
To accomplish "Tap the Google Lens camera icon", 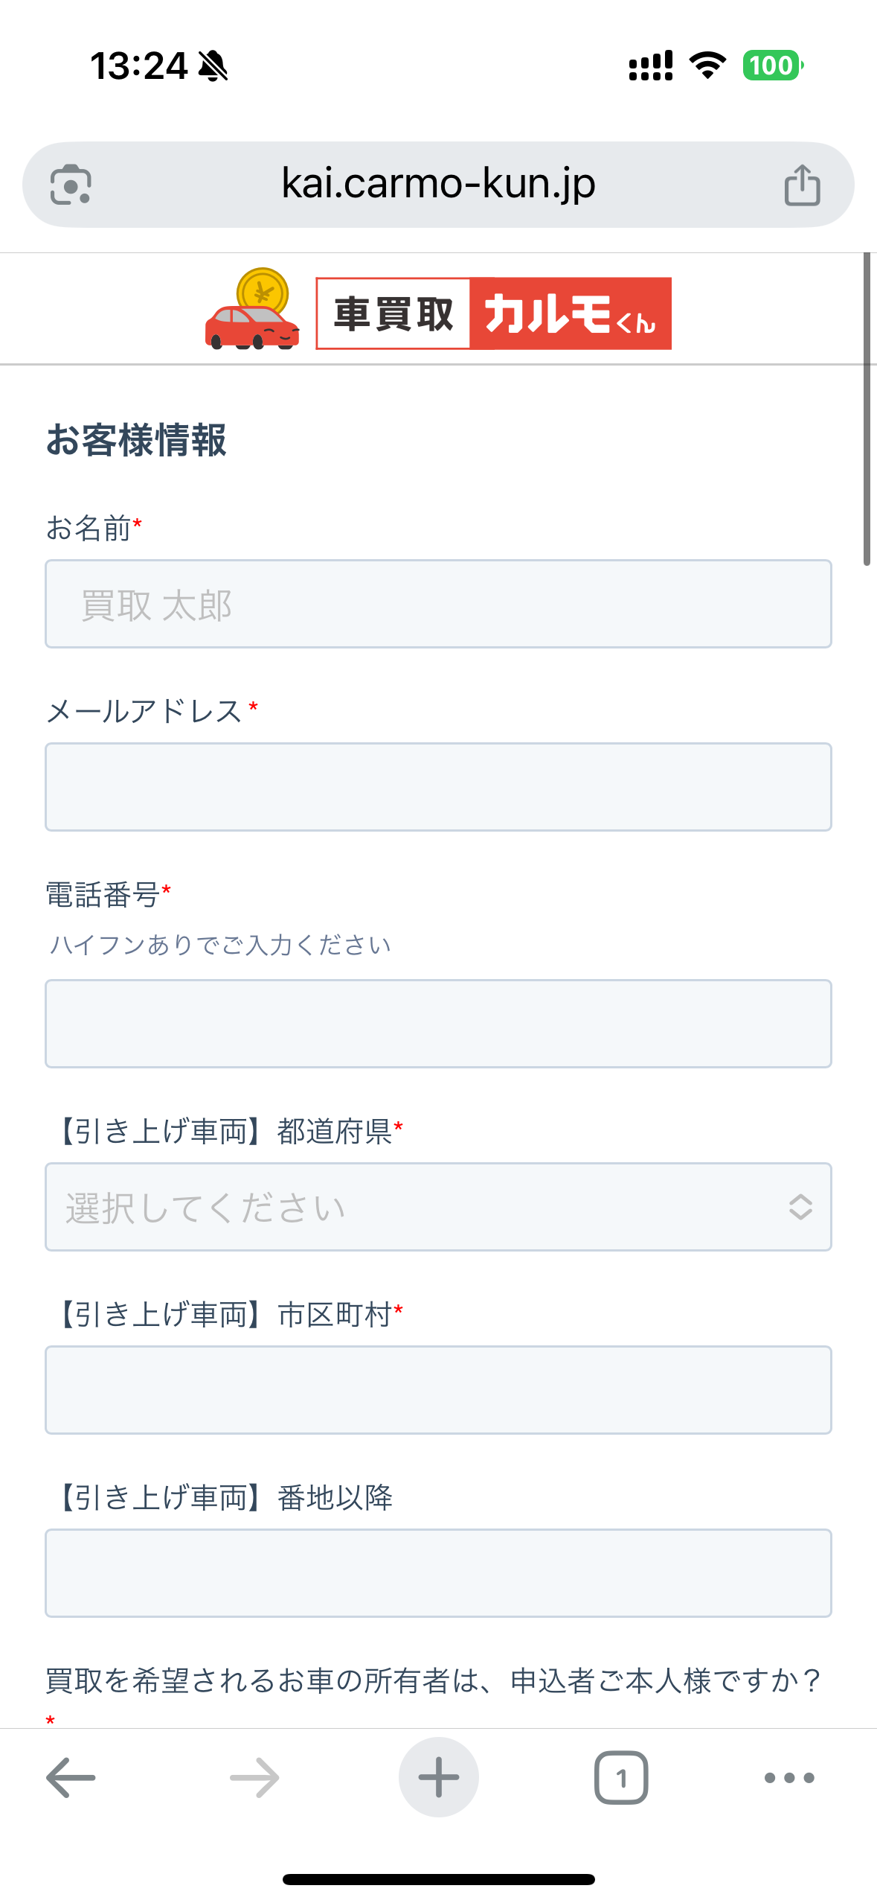I will [71, 185].
